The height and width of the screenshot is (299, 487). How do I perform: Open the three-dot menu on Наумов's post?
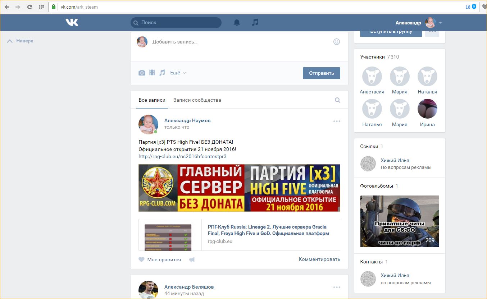pyautogui.click(x=337, y=121)
